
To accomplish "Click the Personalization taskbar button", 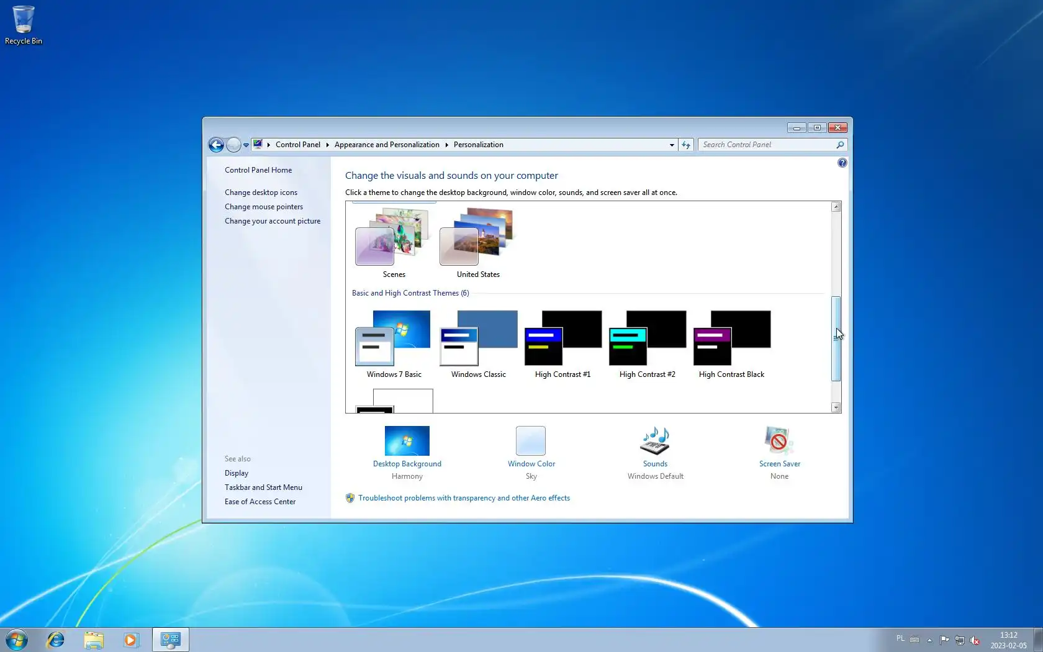I will [x=170, y=640].
